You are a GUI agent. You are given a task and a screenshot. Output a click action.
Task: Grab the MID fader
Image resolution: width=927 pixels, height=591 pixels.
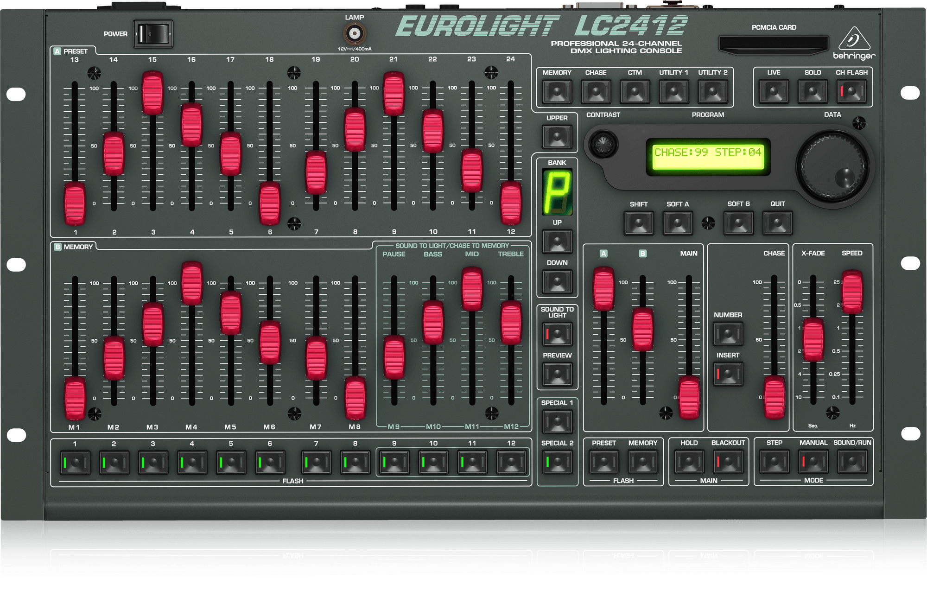472,289
